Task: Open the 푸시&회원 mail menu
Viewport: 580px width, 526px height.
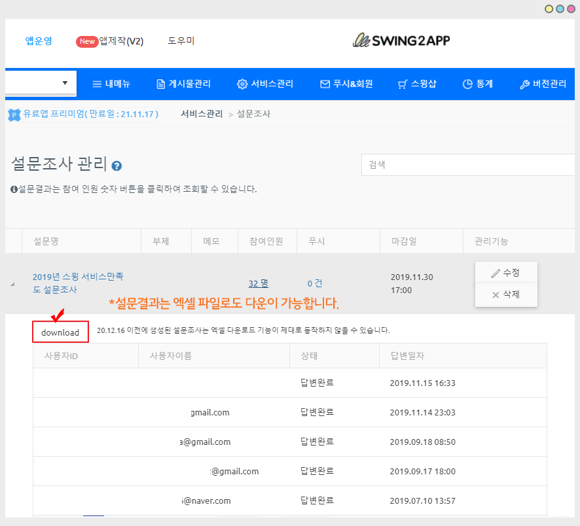Action: click(346, 84)
